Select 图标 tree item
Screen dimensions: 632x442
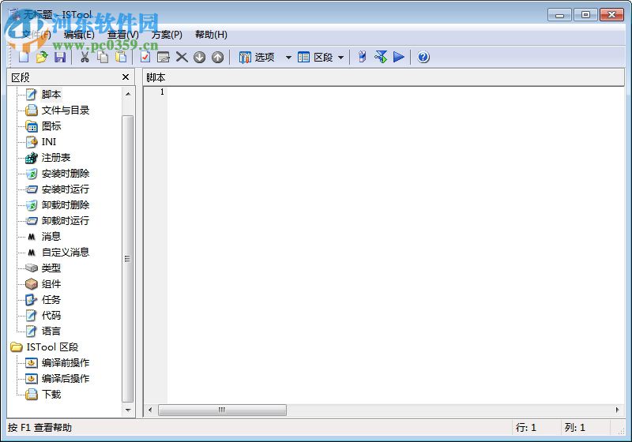pyautogui.click(x=51, y=126)
